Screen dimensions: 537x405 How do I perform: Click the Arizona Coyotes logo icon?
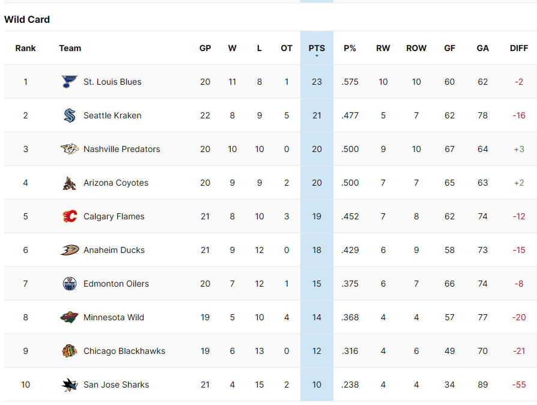pyautogui.click(x=70, y=183)
